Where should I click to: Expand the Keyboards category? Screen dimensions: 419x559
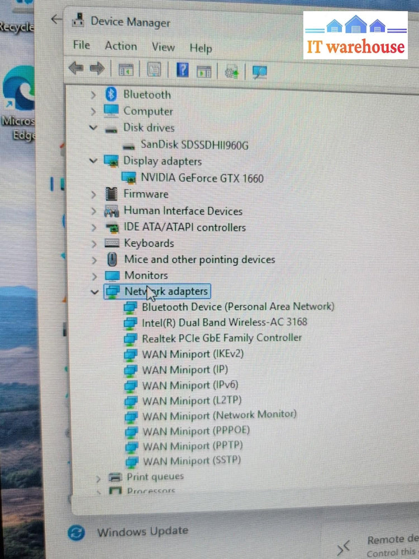(x=94, y=244)
